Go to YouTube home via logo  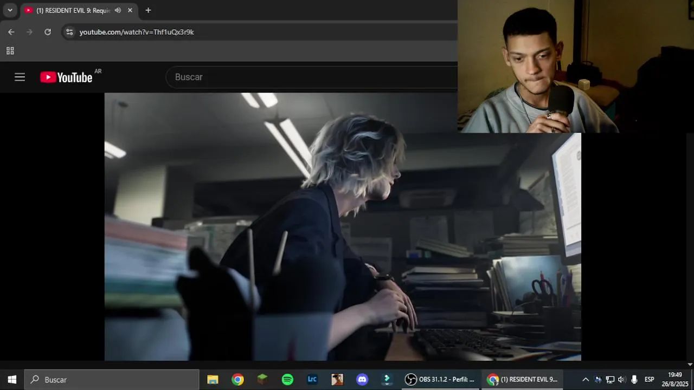pos(66,77)
